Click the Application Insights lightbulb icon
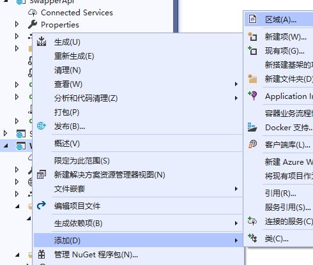Viewport: 313px width, 265px height. pyautogui.click(x=253, y=96)
